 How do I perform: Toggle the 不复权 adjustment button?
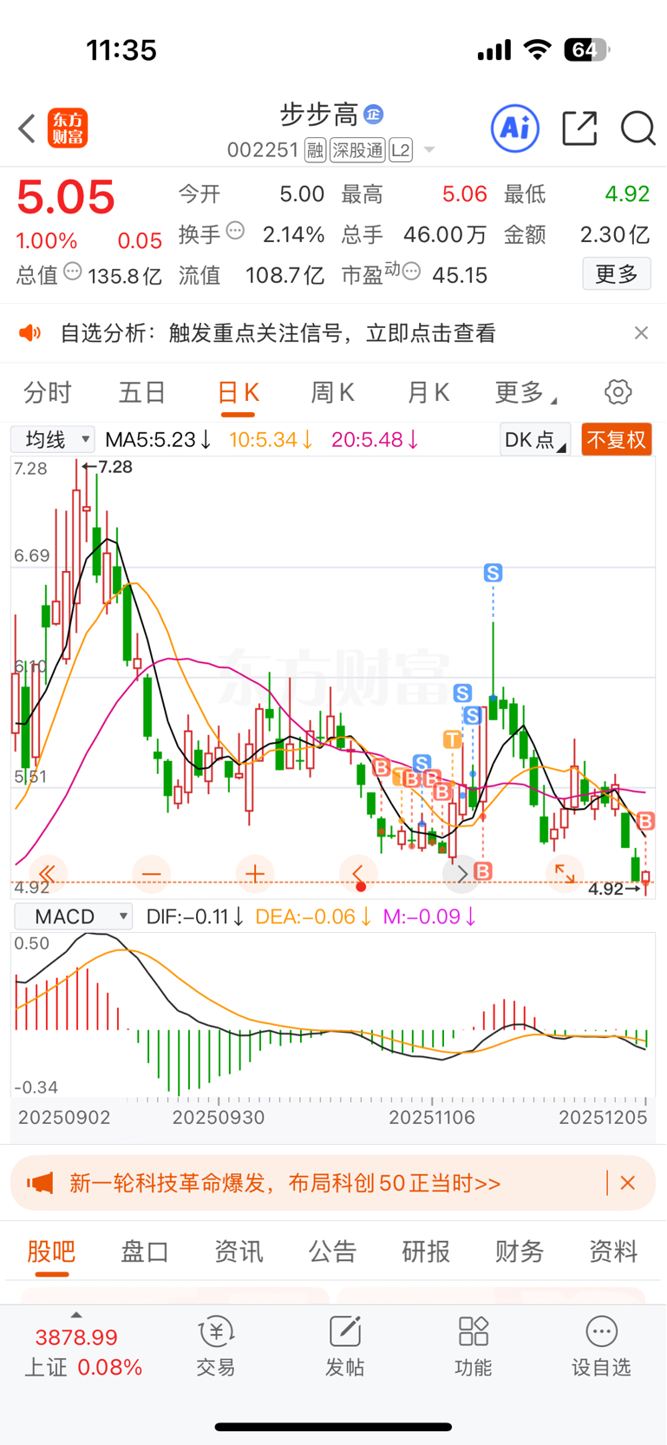click(x=617, y=440)
